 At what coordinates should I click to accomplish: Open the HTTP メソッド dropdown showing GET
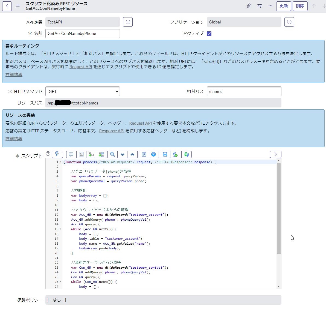click(83, 91)
